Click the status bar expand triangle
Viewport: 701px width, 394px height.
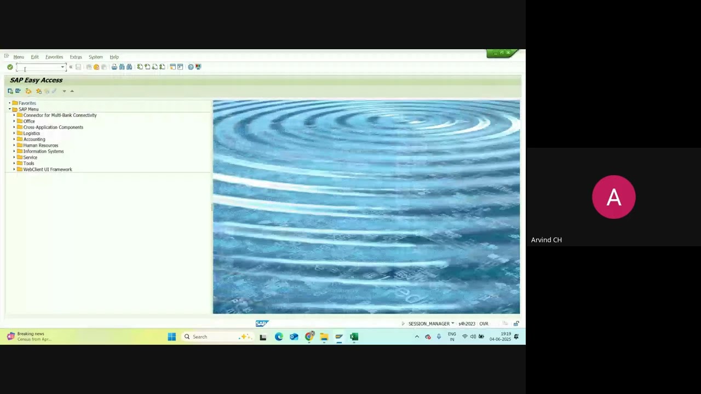[x=403, y=323]
